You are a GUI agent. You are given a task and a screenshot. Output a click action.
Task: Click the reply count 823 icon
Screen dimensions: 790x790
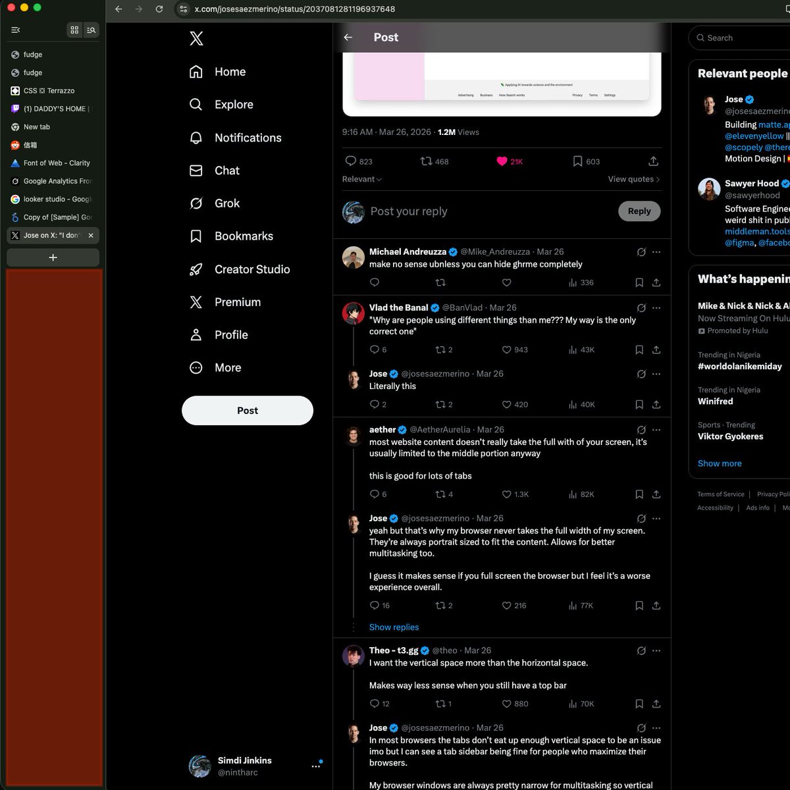click(x=358, y=161)
